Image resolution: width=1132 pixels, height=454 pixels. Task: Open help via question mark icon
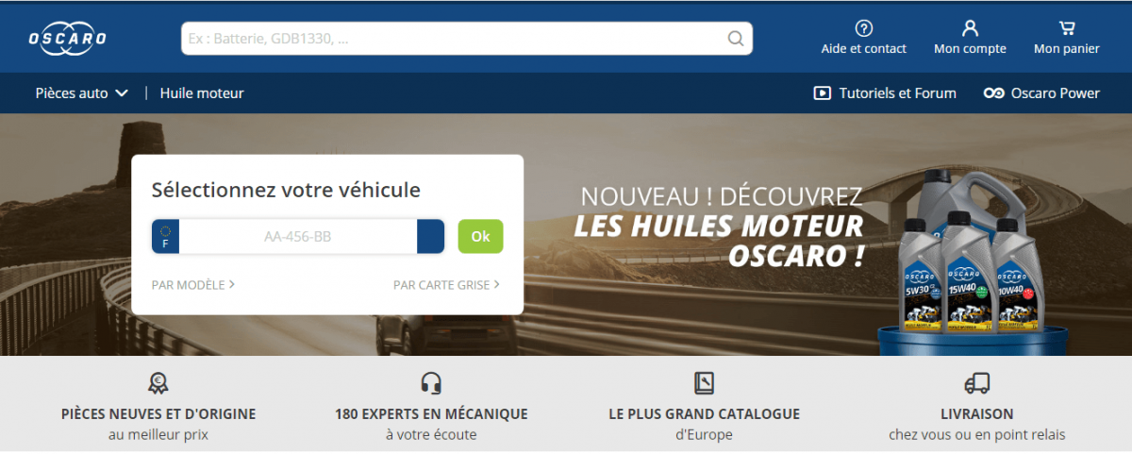coord(863,28)
